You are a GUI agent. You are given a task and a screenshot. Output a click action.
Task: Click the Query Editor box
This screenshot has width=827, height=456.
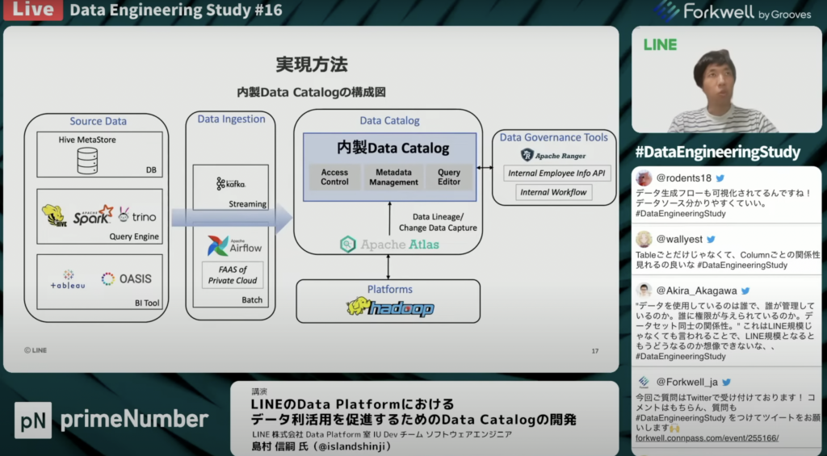tap(449, 177)
